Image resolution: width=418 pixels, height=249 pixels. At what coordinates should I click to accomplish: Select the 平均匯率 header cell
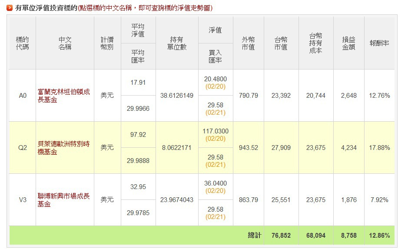pyautogui.click(x=138, y=56)
